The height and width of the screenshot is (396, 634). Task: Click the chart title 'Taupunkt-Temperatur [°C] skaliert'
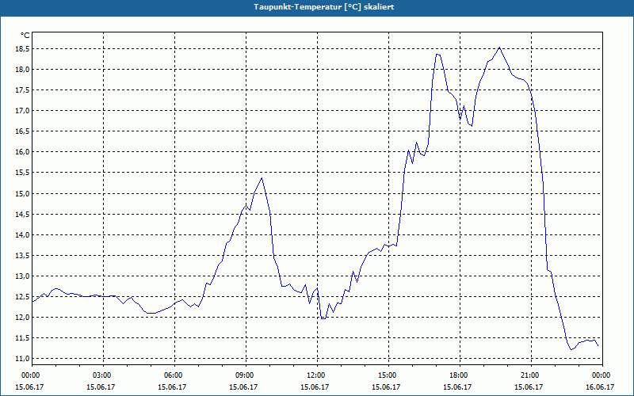tap(324, 7)
